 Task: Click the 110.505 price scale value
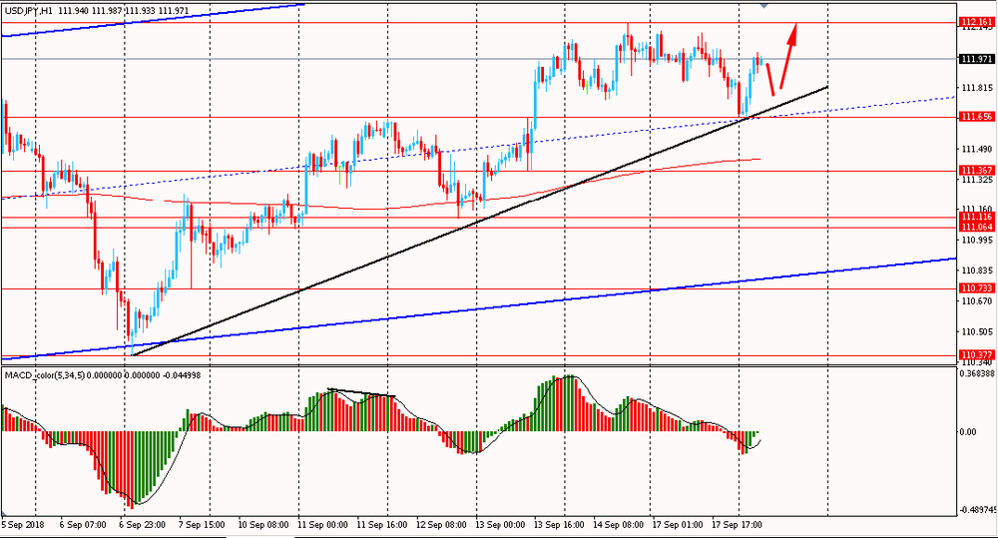(977, 331)
